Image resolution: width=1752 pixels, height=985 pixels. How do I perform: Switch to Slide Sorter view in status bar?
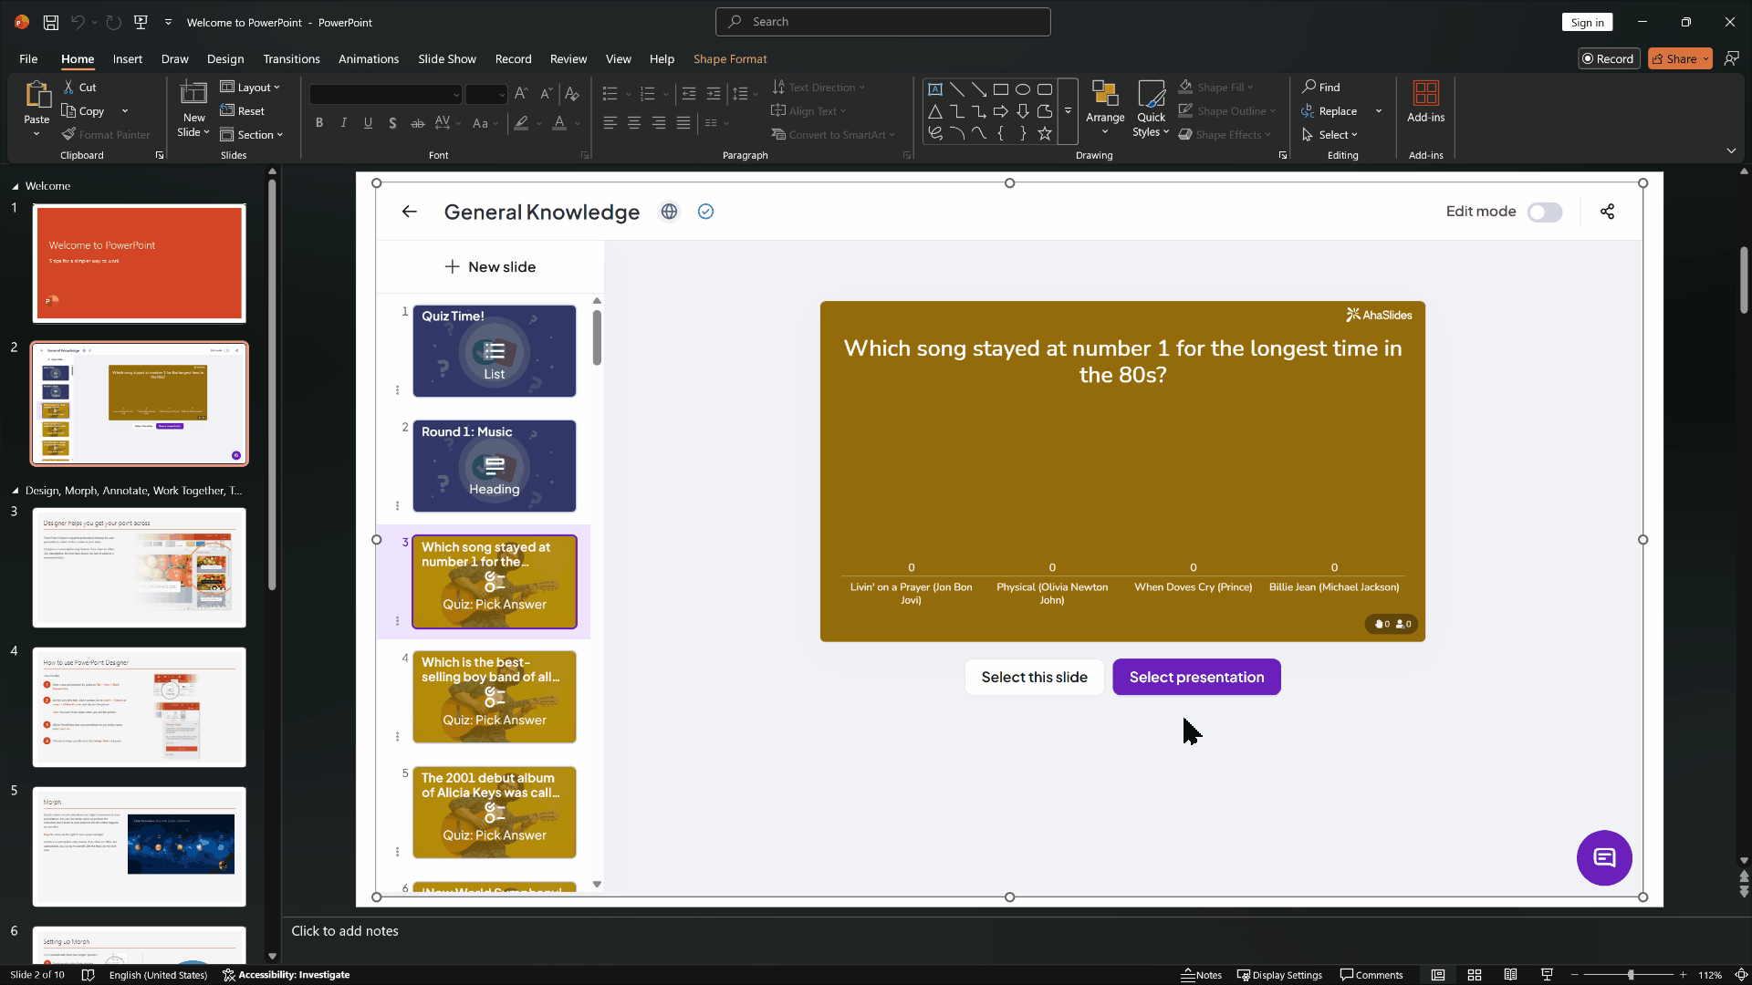1474,975
